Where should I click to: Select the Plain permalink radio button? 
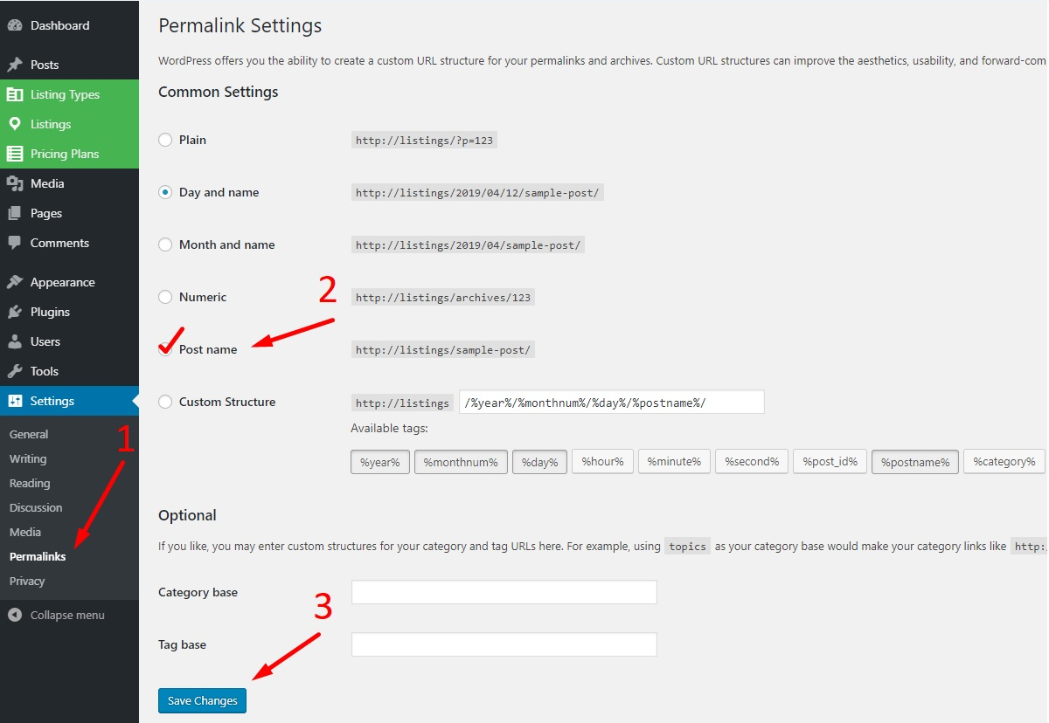[x=165, y=140]
